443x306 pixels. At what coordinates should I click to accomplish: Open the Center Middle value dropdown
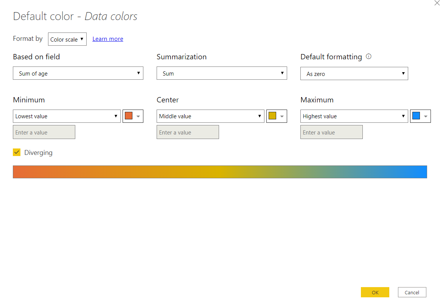210,116
